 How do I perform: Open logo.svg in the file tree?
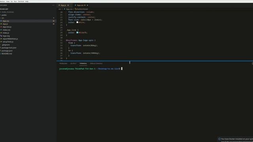[x=6, y=36]
